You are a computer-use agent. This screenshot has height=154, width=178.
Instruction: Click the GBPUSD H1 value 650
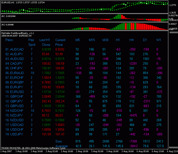(x=118, y=106)
